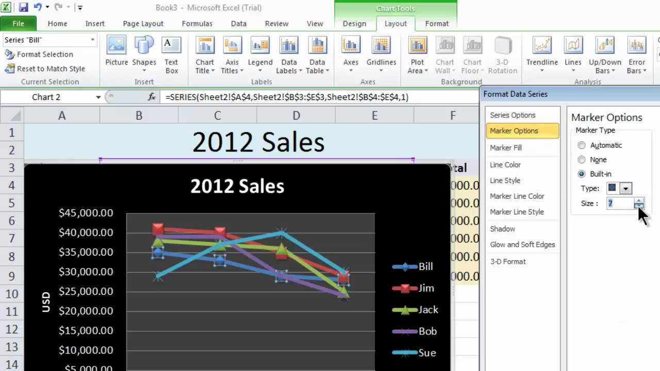Switch to the View tab

pyautogui.click(x=315, y=24)
